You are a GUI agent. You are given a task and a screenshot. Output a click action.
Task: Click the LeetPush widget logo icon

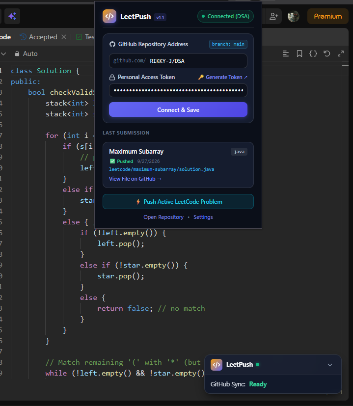tap(216, 365)
